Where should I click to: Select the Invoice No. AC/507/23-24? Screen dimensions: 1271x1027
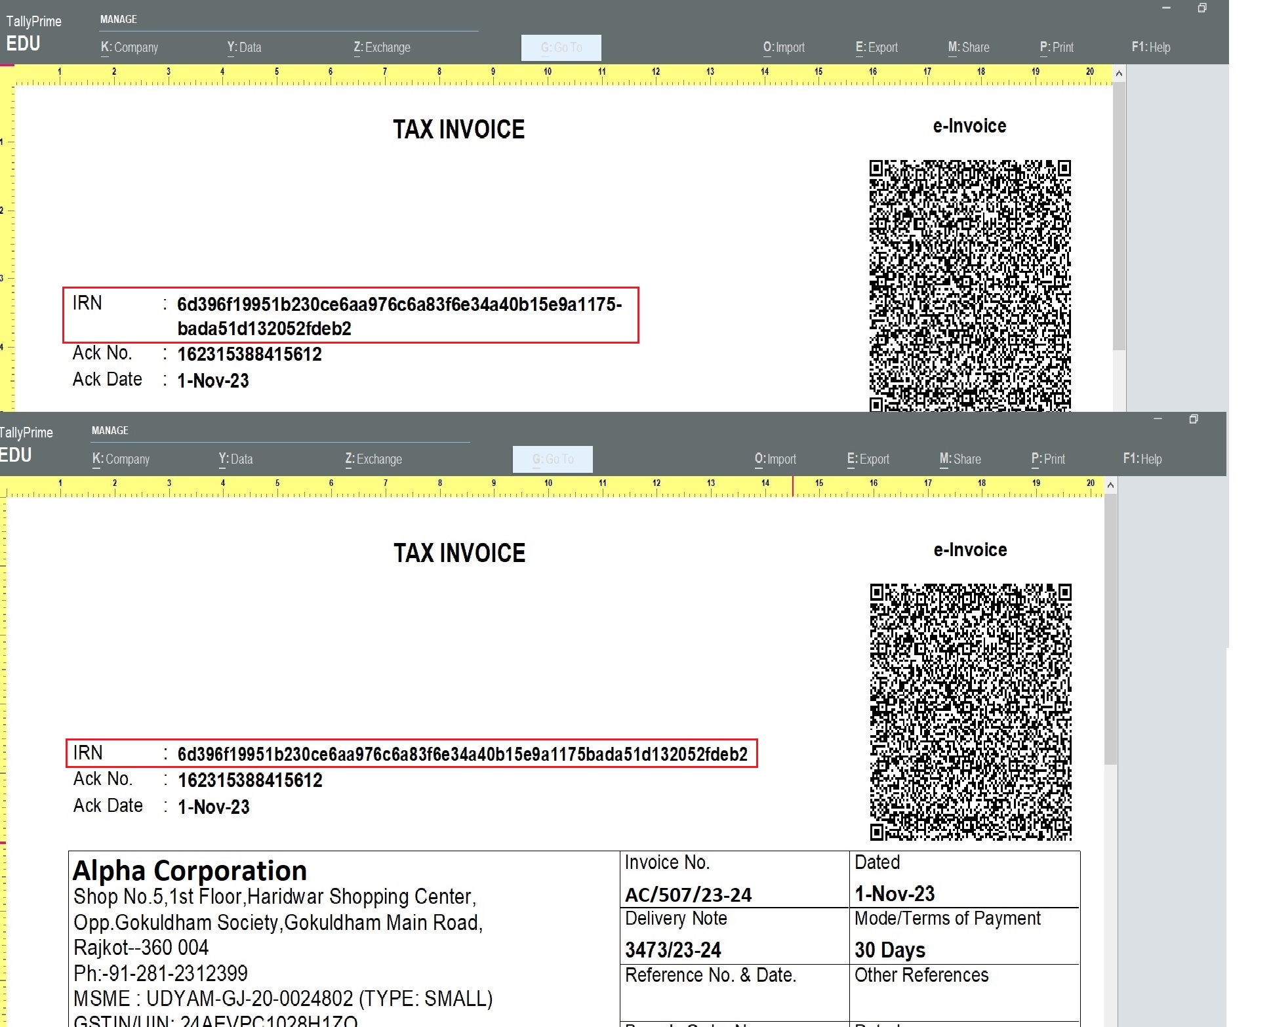point(687,895)
